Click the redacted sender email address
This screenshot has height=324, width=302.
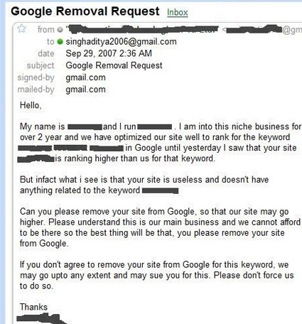[x=262, y=30]
